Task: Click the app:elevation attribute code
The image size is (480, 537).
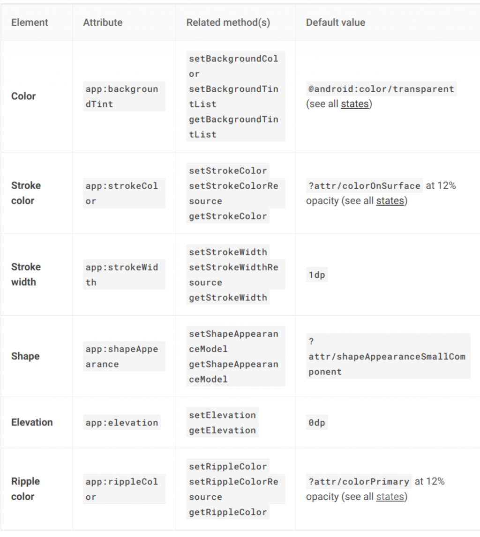Action: point(122,423)
